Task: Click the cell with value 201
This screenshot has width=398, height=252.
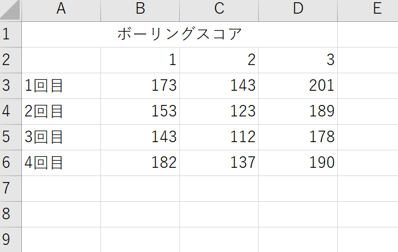Action: tap(298, 86)
